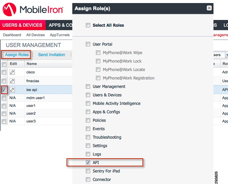This screenshot has width=228, height=184.
Task: Enable the Troubleshooting role
Action: pyautogui.click(x=88, y=137)
